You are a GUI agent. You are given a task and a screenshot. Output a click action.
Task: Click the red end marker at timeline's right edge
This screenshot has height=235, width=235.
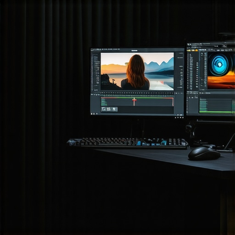[173, 102]
